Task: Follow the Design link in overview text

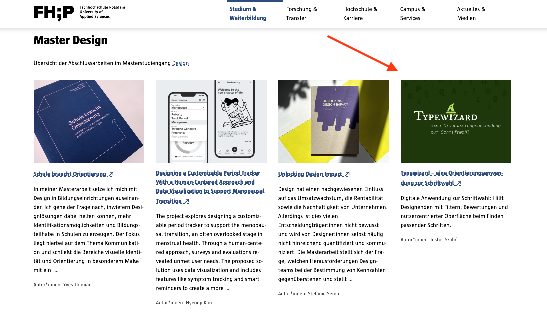Action: point(180,63)
